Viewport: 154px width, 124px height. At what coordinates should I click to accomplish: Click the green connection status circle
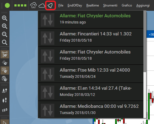pos(7,5)
